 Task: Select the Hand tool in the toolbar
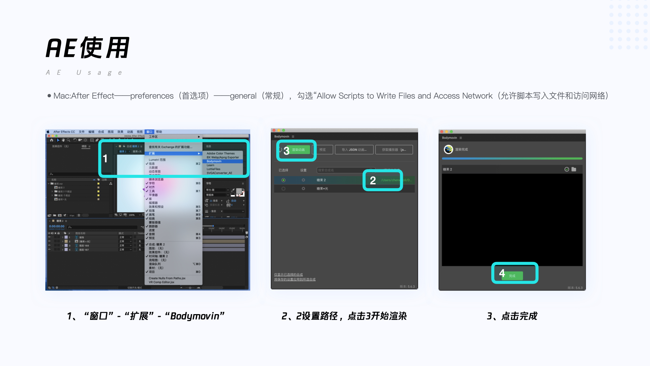click(63, 140)
